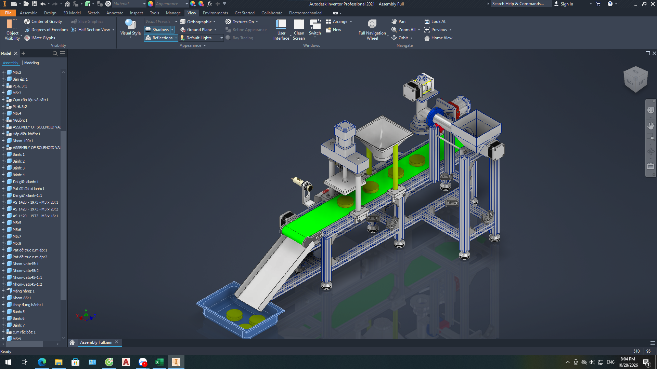Open the Environments ribbon tab
Image resolution: width=657 pixels, height=369 pixels.
215,13
